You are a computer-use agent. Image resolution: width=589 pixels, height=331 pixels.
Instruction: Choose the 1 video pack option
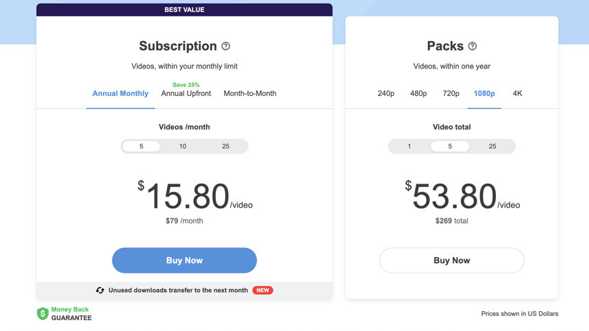pyautogui.click(x=410, y=147)
